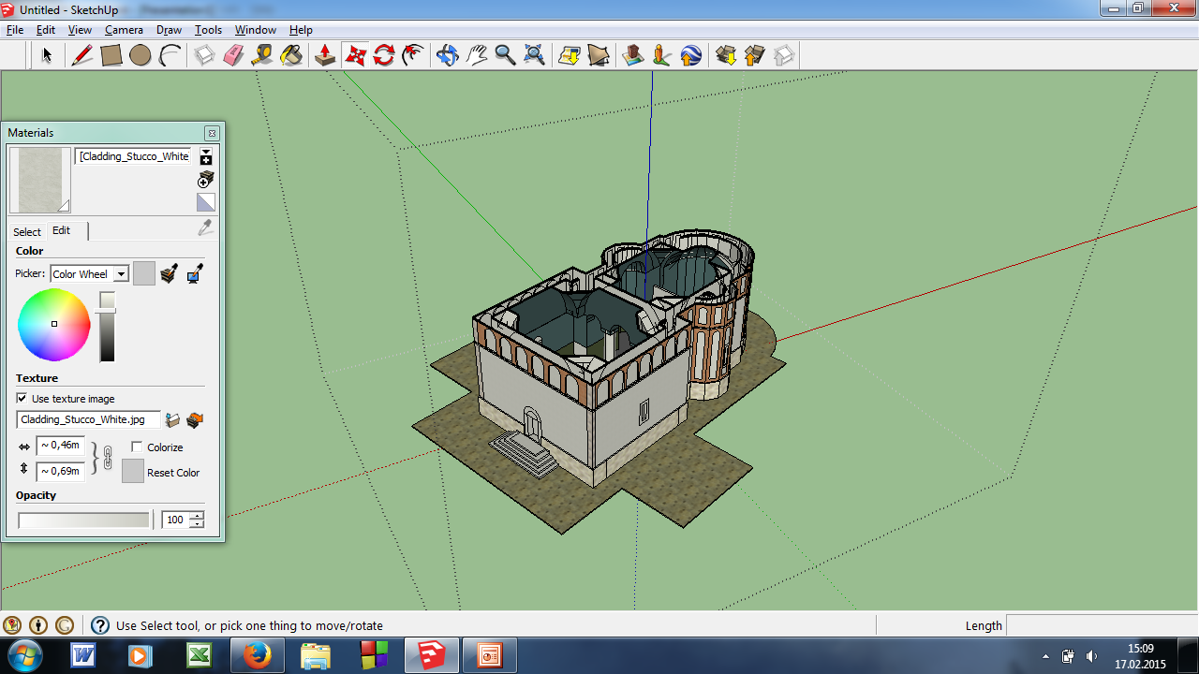Screen dimensions: 1199x674
Task: Select the Rotate tool
Action: (384, 55)
